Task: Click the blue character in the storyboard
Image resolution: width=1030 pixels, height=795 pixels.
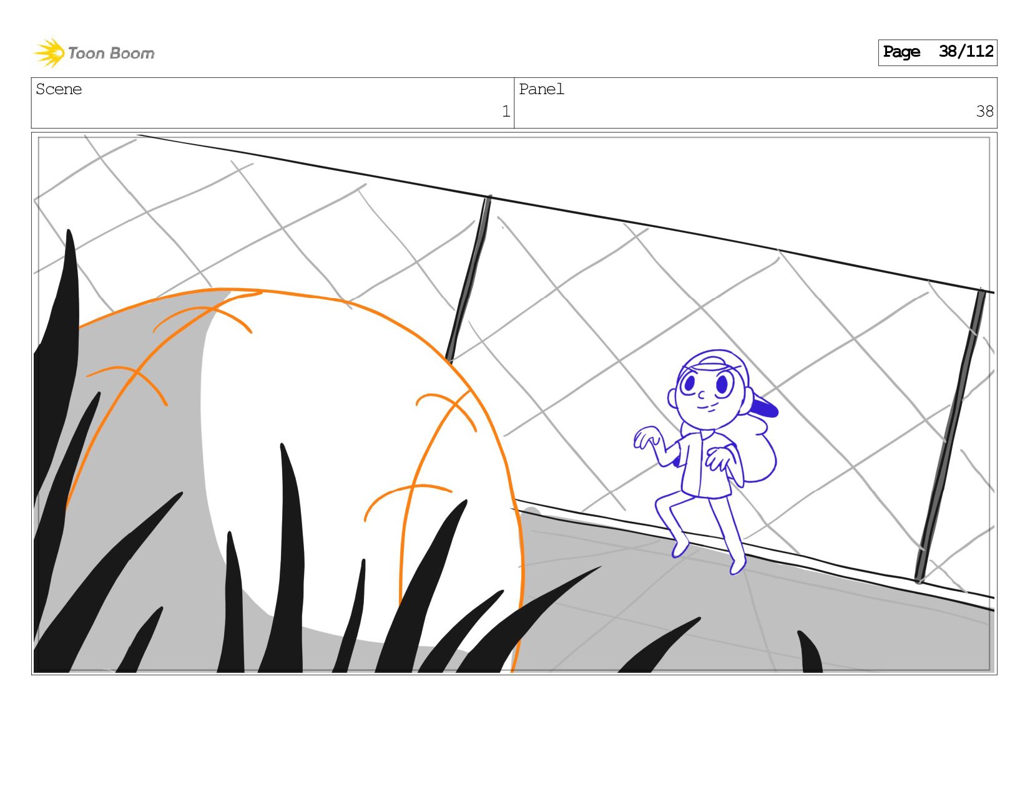Action: 707,461
